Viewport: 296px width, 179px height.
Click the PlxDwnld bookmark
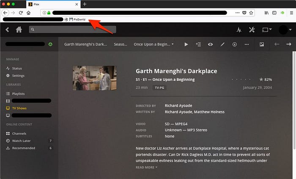(x=77, y=19)
